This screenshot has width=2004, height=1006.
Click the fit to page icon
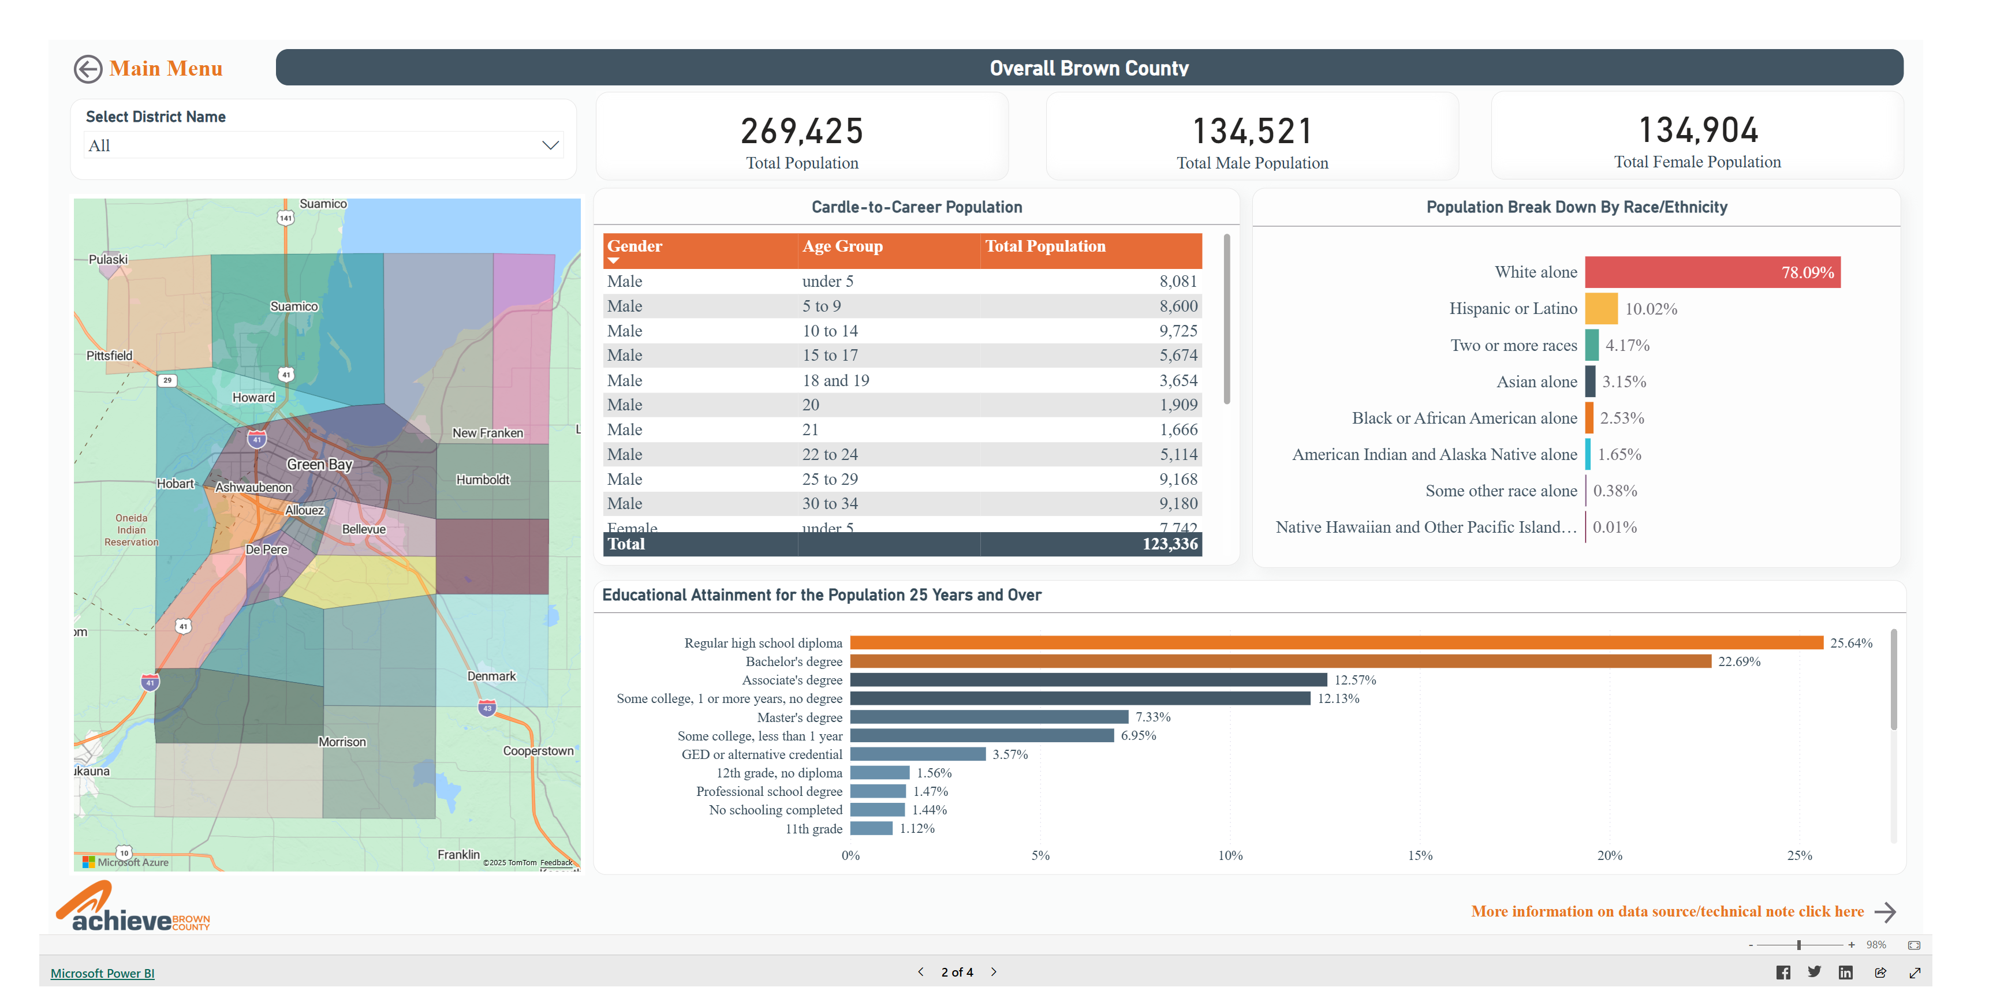[1914, 945]
